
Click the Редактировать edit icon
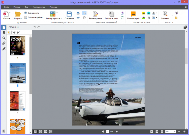96,14
